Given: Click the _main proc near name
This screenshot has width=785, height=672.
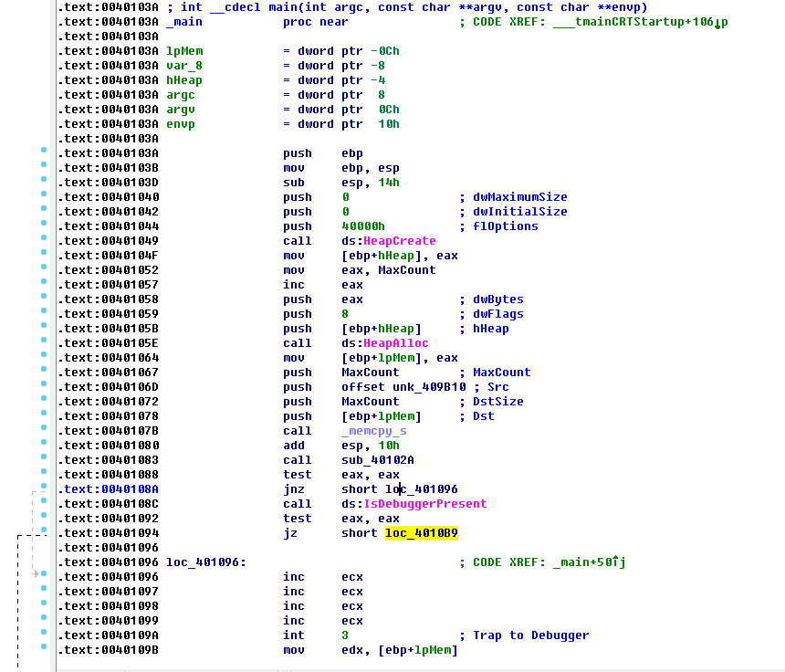Looking at the screenshot, I should pyautogui.click(x=184, y=22).
